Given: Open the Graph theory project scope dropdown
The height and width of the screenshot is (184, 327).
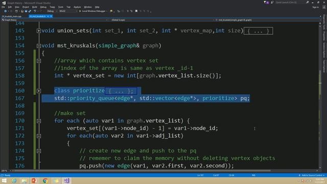Looking at the screenshot, I should [55, 20].
